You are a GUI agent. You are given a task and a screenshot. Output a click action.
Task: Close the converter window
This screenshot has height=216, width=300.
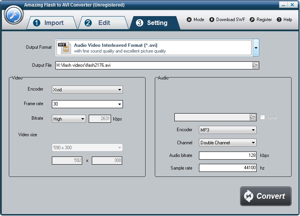pyautogui.click(x=293, y=5)
